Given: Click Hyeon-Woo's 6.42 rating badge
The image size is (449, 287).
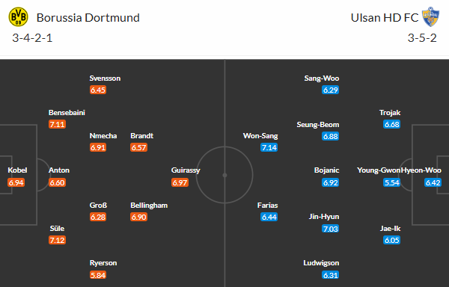Looking at the screenshot, I should pos(433,182).
